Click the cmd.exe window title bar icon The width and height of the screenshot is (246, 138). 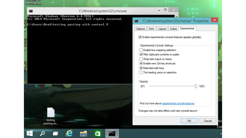point(31,11)
